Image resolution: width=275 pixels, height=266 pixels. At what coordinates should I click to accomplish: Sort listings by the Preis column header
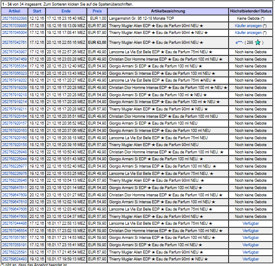[97, 11]
